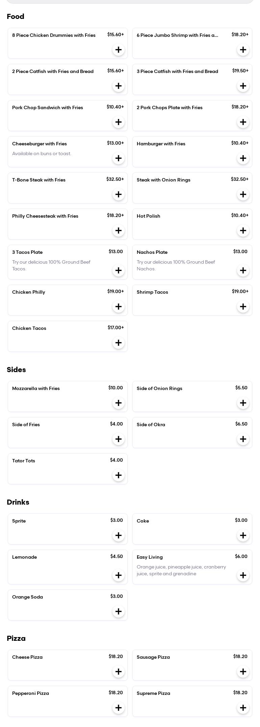Viewport: 260px width, 727px height.
Task: Add Side of Okra
Action: tap(243, 439)
